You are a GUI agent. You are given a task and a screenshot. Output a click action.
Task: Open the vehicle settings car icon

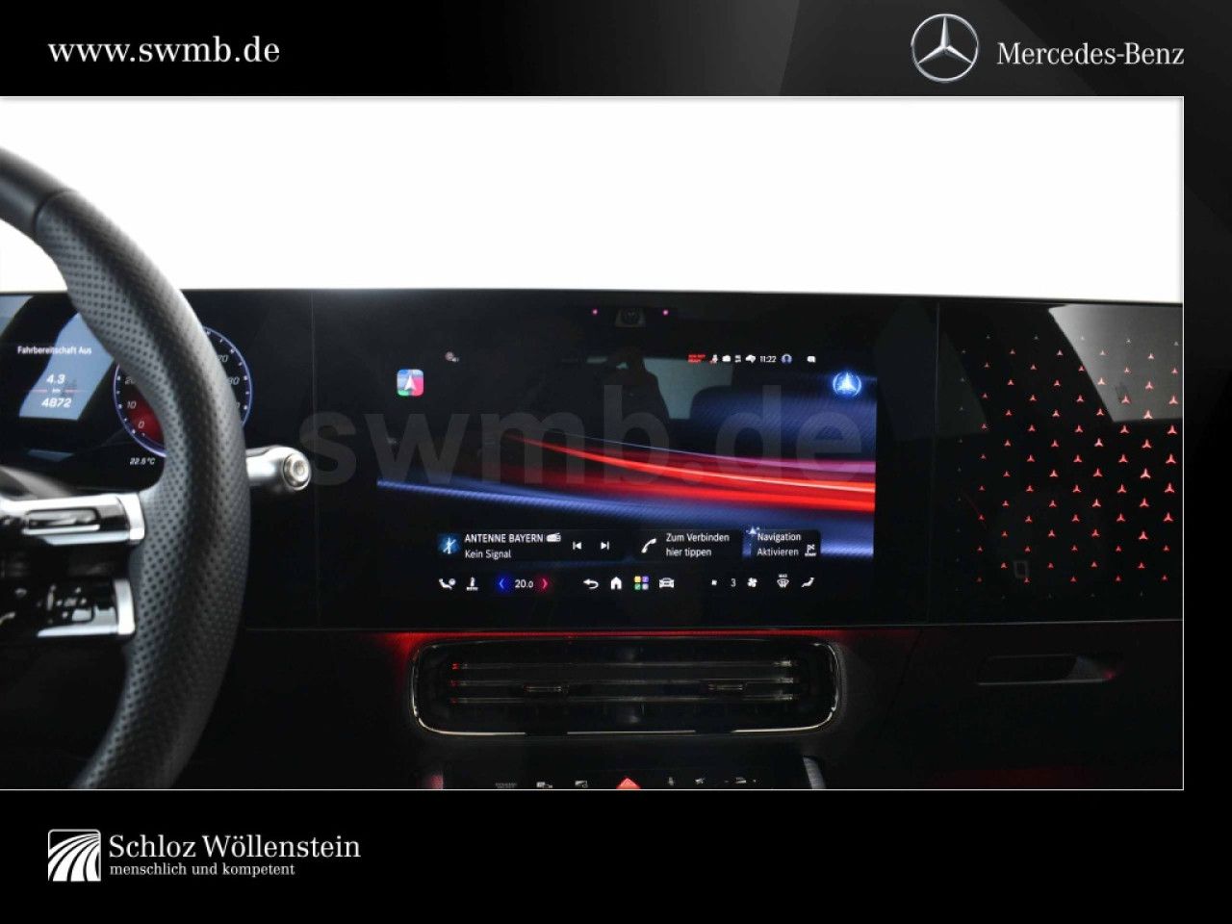[x=666, y=583]
